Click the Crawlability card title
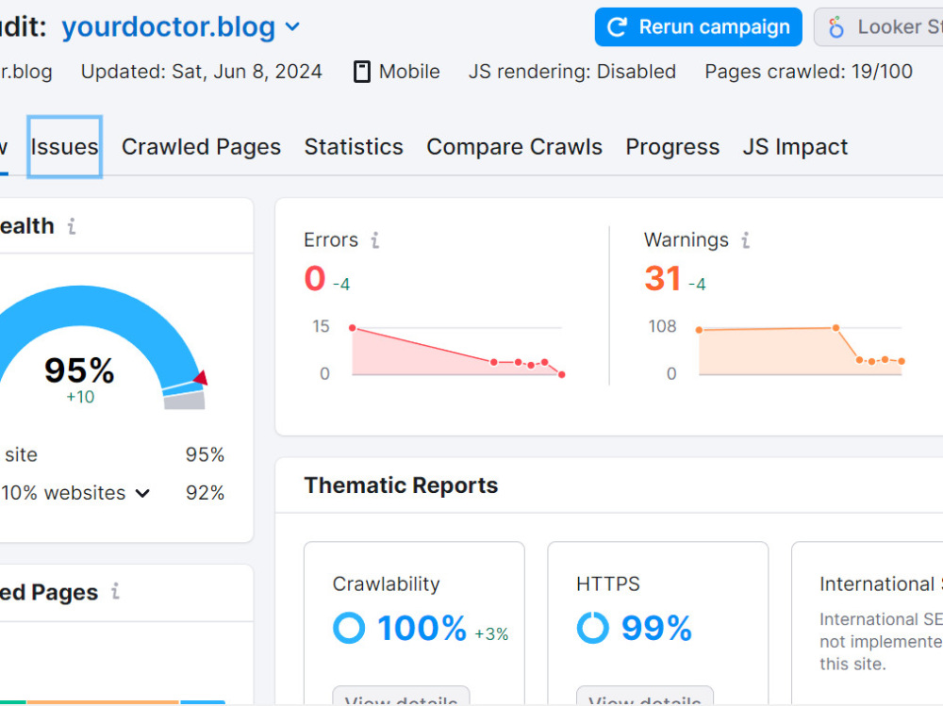 coord(386,583)
